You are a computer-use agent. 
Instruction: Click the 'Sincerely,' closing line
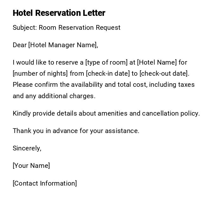27,148
